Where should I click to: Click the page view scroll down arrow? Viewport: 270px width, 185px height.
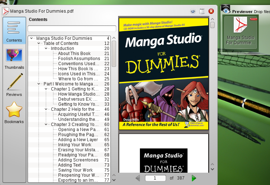[x=213, y=169]
